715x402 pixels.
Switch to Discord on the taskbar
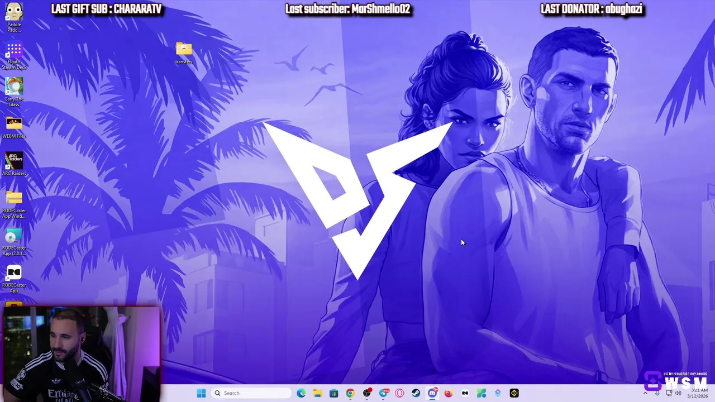432,393
